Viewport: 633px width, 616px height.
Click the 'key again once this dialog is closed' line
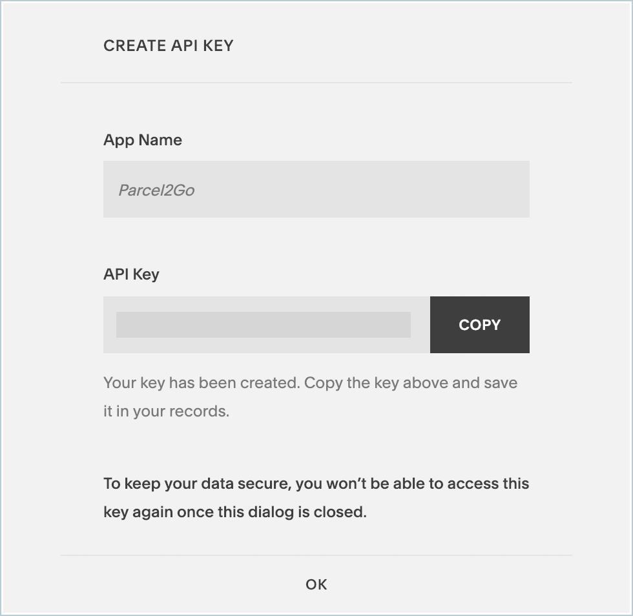(x=235, y=513)
